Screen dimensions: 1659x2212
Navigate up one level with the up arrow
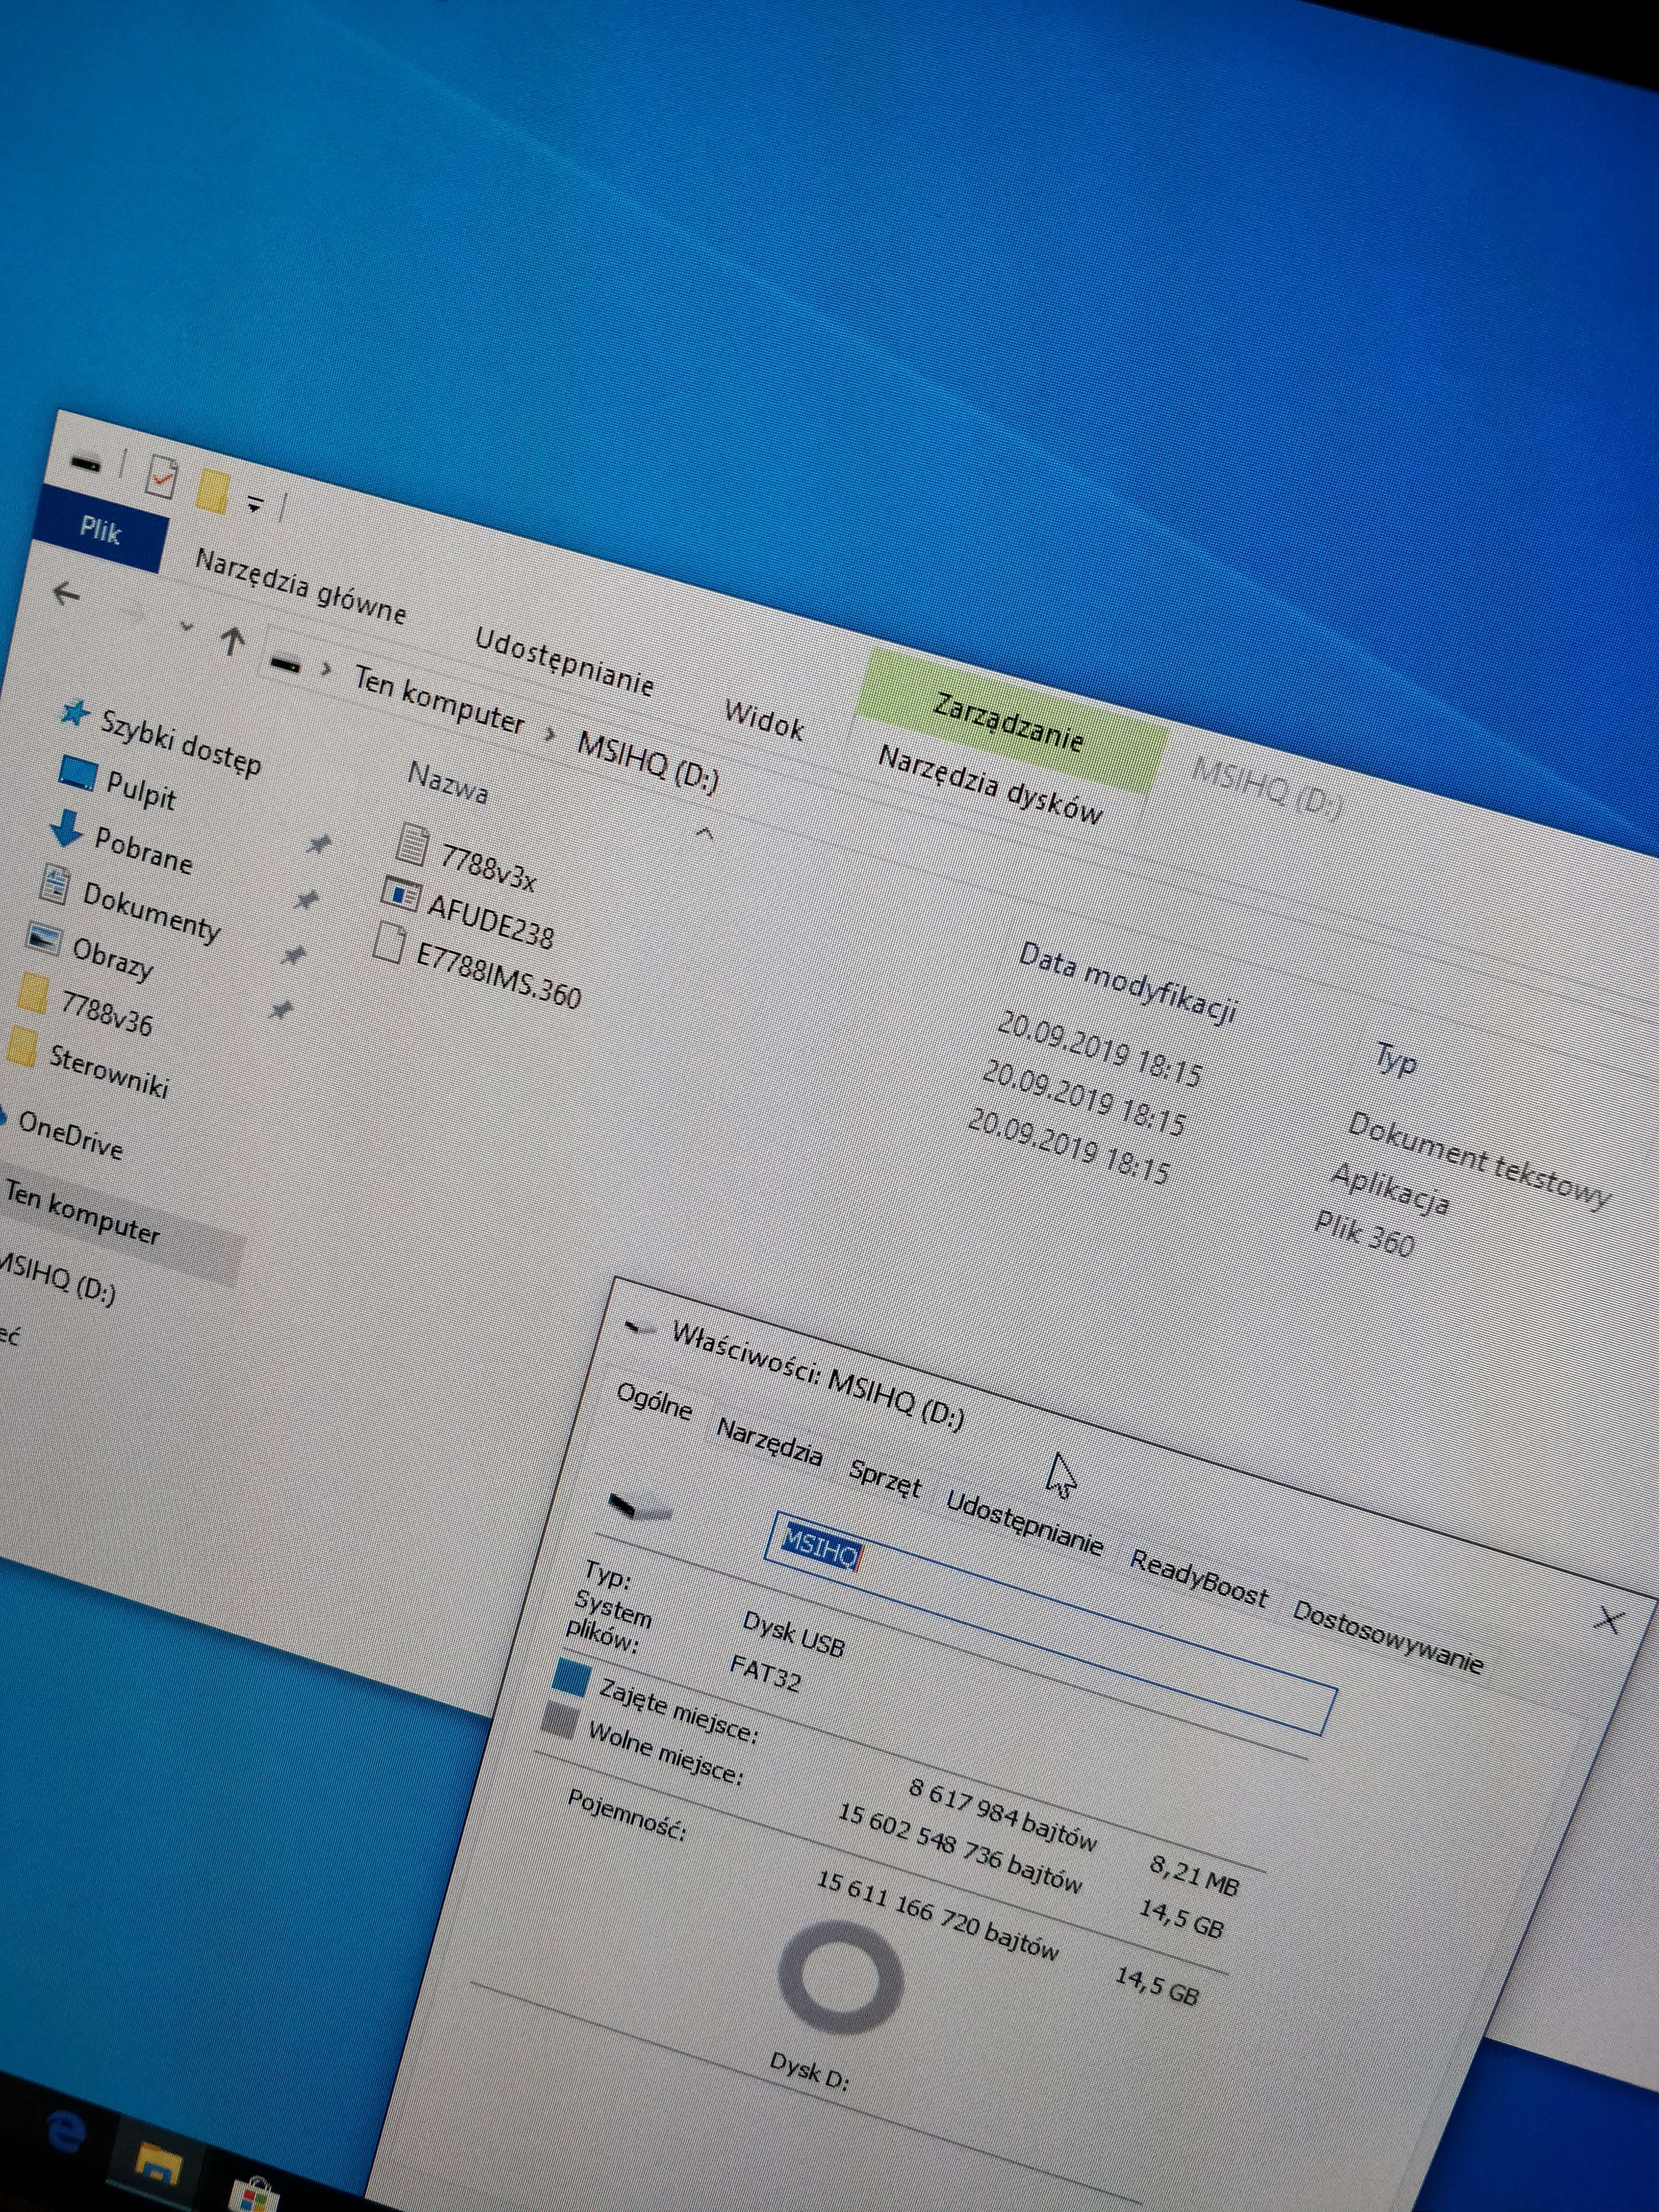coord(232,640)
